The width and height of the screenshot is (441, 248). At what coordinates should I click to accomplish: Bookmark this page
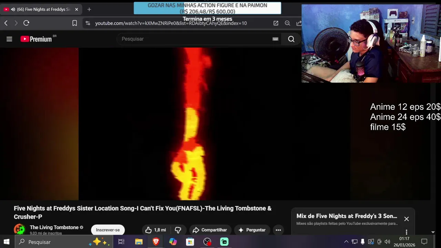pyautogui.click(x=74, y=23)
